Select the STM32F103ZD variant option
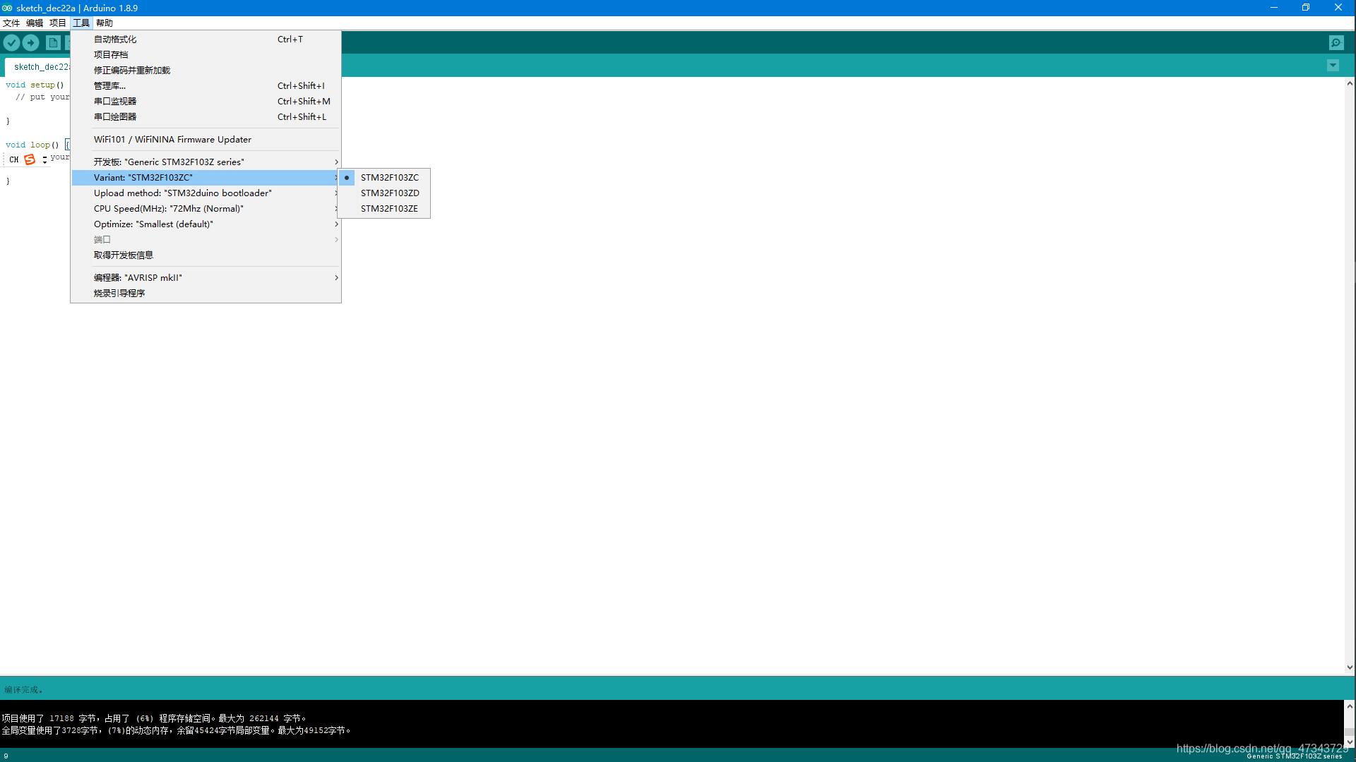The height and width of the screenshot is (762, 1356). pos(384,193)
